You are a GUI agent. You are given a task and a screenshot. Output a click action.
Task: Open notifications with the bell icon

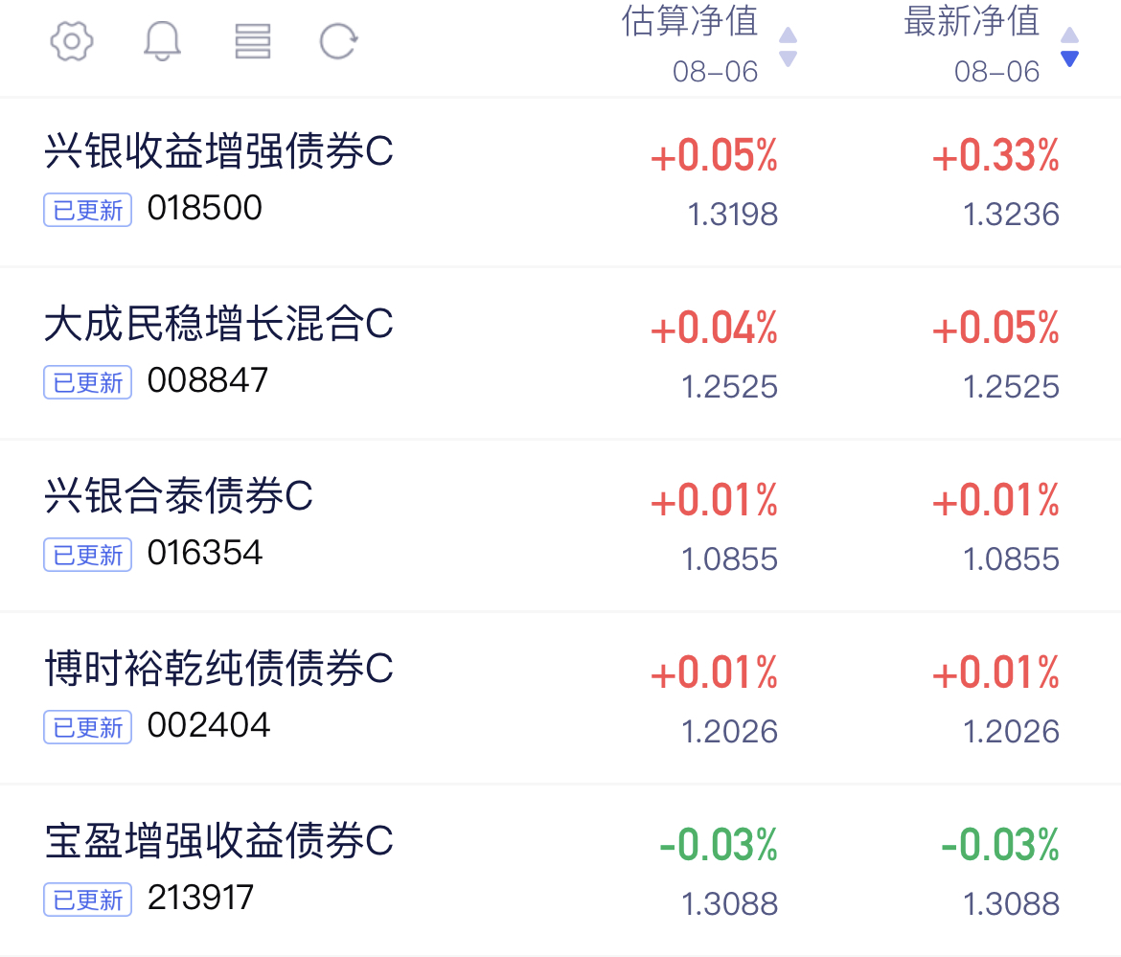point(162,41)
